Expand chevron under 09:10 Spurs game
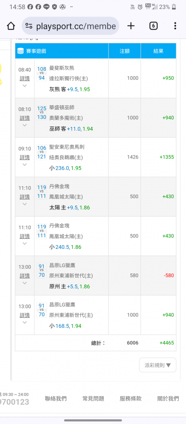 click(x=25, y=165)
